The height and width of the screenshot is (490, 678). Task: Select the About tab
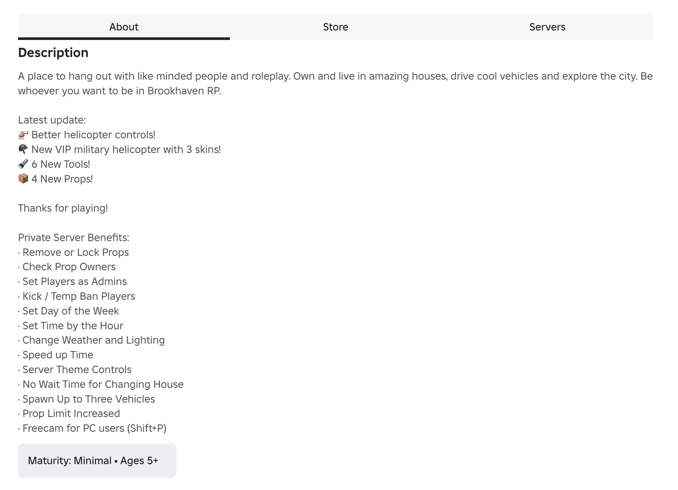(124, 27)
